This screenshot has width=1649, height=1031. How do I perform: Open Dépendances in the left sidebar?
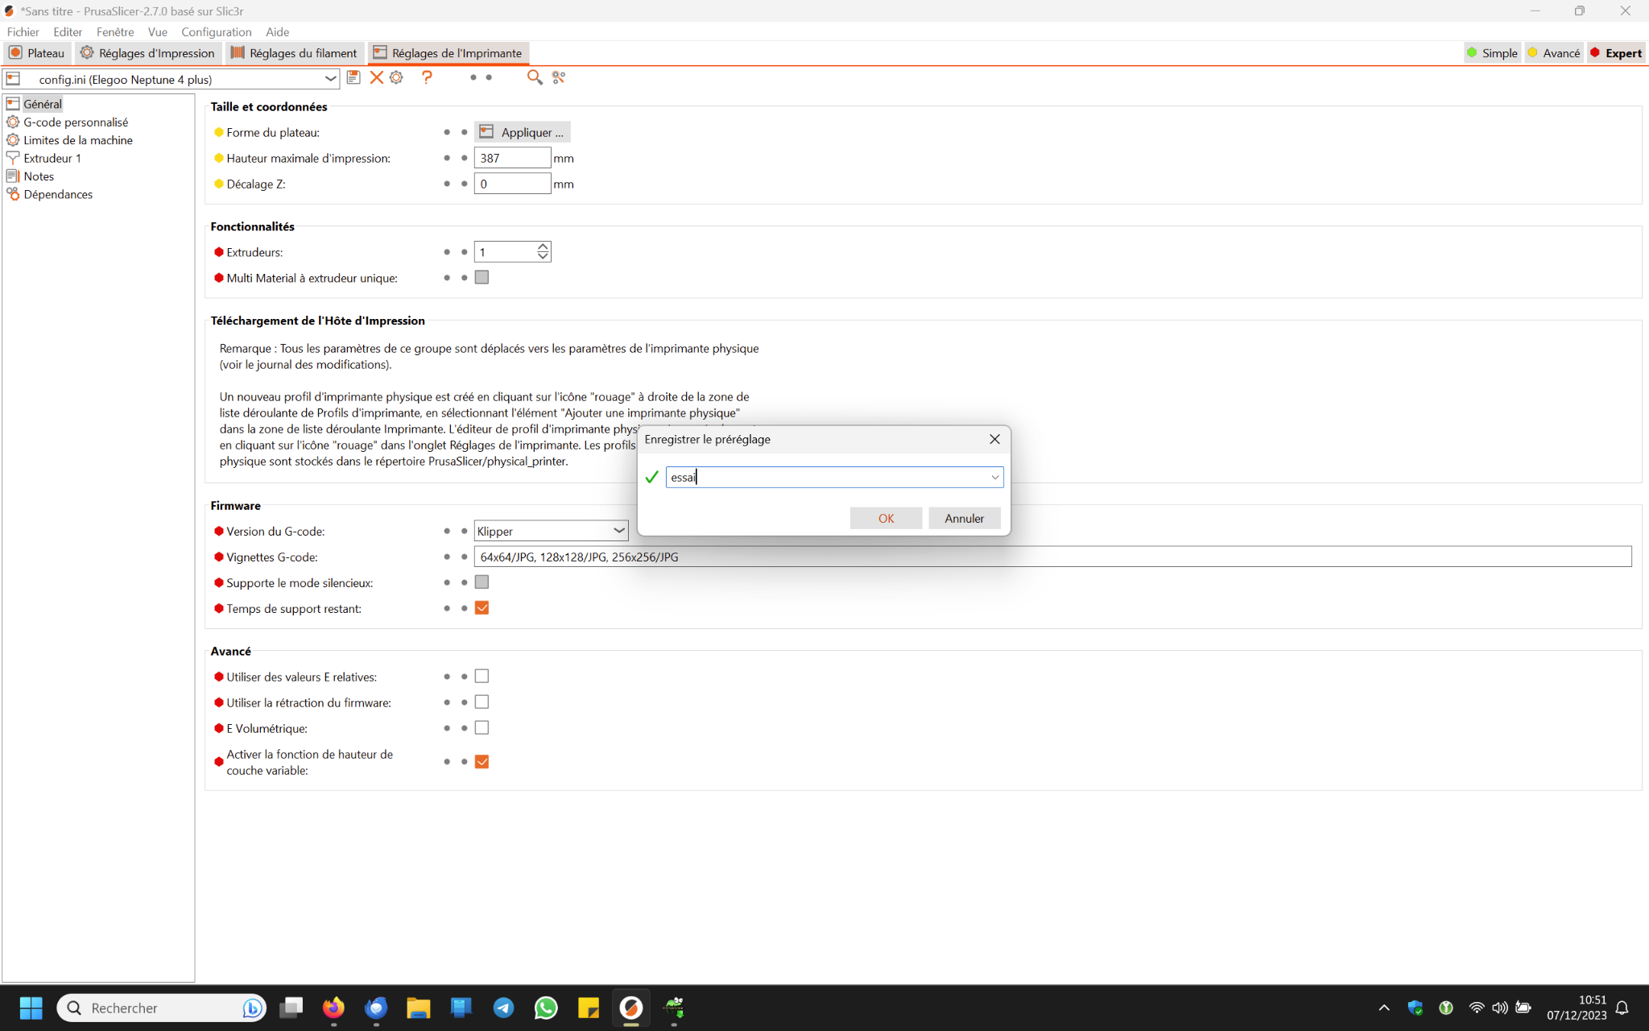pyautogui.click(x=57, y=194)
